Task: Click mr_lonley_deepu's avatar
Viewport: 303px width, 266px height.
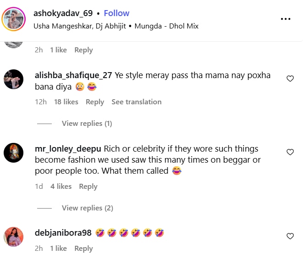Action: tap(13, 153)
